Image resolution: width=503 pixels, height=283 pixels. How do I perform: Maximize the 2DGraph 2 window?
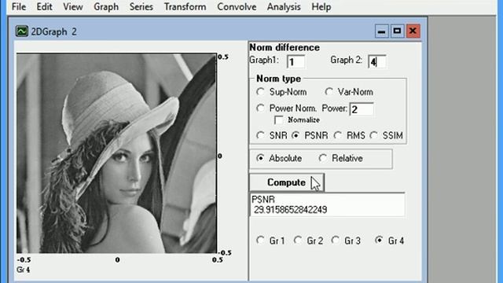click(397, 31)
